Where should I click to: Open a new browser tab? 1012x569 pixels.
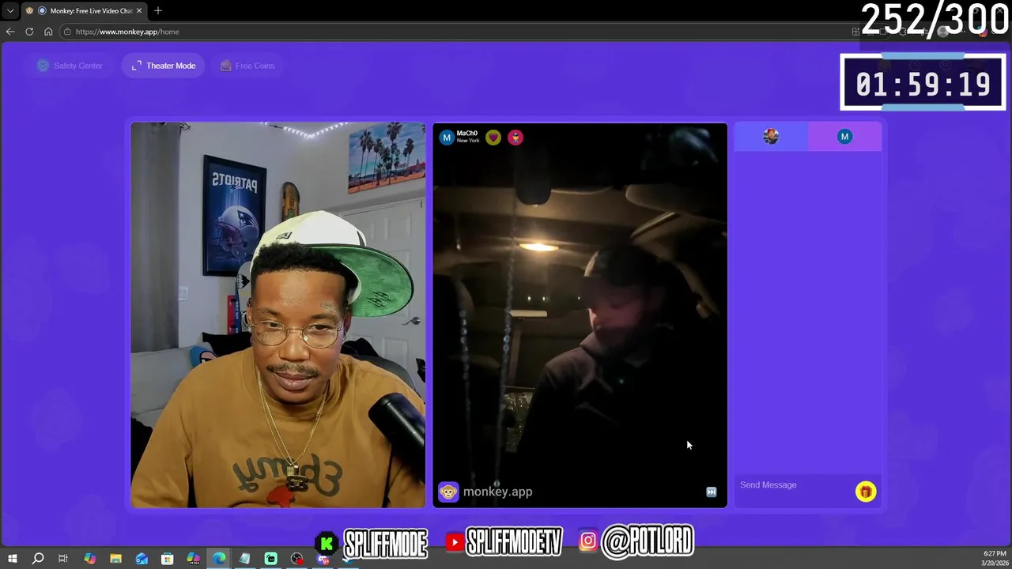(158, 11)
